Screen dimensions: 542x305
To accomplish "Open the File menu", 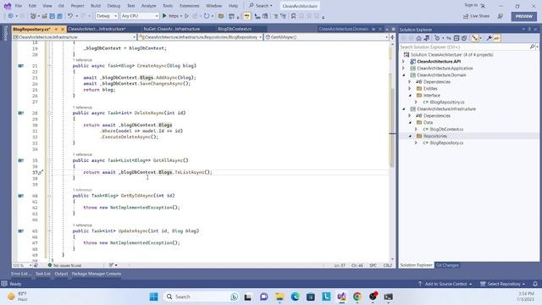I will (x=19, y=6).
